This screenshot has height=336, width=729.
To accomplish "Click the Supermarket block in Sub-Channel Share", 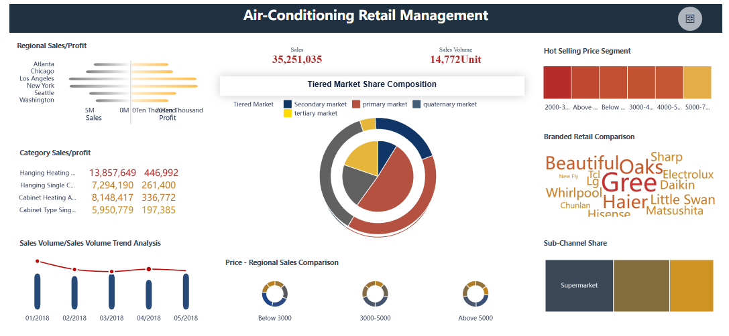I will point(579,286).
